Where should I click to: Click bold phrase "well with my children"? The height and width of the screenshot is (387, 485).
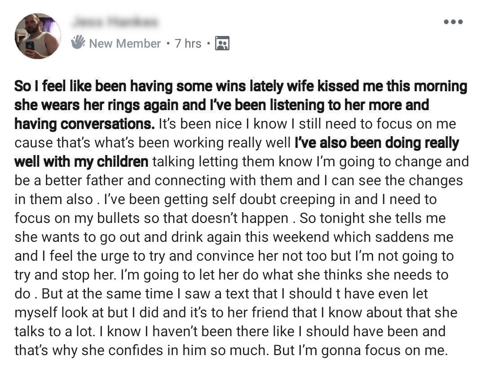click(x=82, y=161)
